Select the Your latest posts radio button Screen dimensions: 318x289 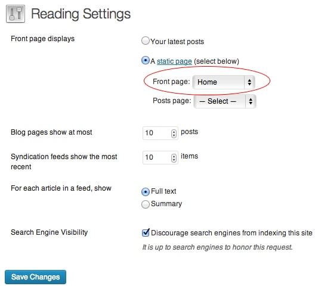[x=146, y=41]
